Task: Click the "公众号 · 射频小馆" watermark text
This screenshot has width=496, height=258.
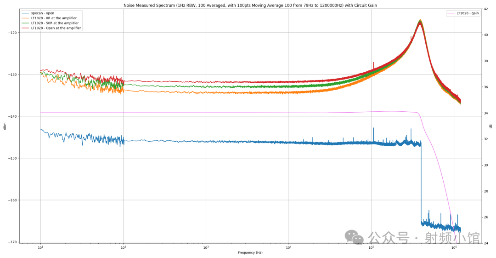Action: 424,238
